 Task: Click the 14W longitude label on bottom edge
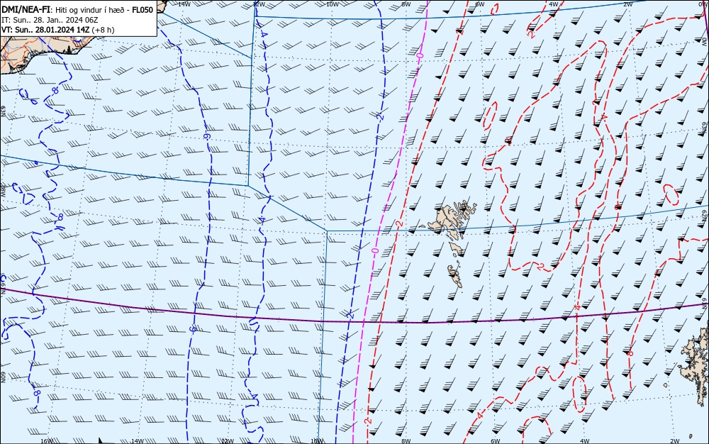tap(137, 441)
